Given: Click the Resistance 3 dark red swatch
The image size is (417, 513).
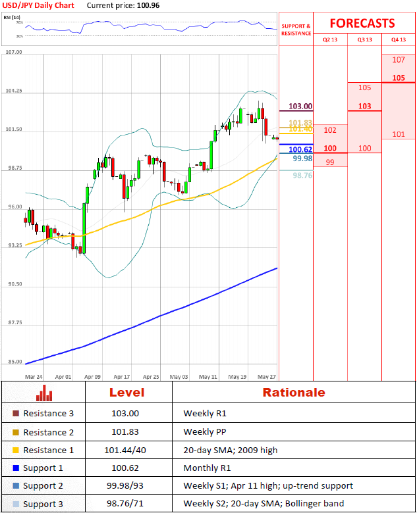Looking at the screenshot, I should click(16, 413).
